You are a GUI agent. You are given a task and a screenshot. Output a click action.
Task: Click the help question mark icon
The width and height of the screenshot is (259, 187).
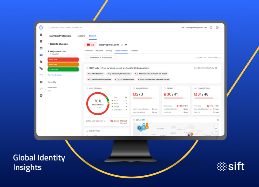pyautogui.click(x=211, y=28)
